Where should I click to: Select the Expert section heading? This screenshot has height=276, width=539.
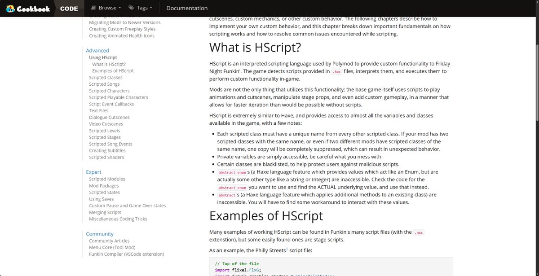coord(93,172)
